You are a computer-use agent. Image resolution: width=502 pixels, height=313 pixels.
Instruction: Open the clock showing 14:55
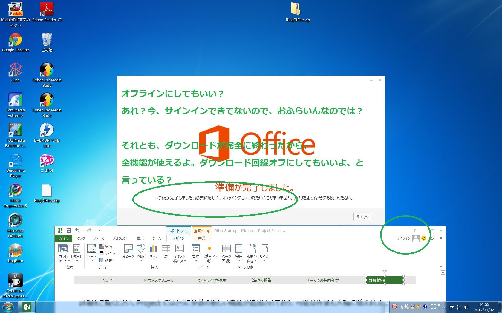[x=484, y=307]
